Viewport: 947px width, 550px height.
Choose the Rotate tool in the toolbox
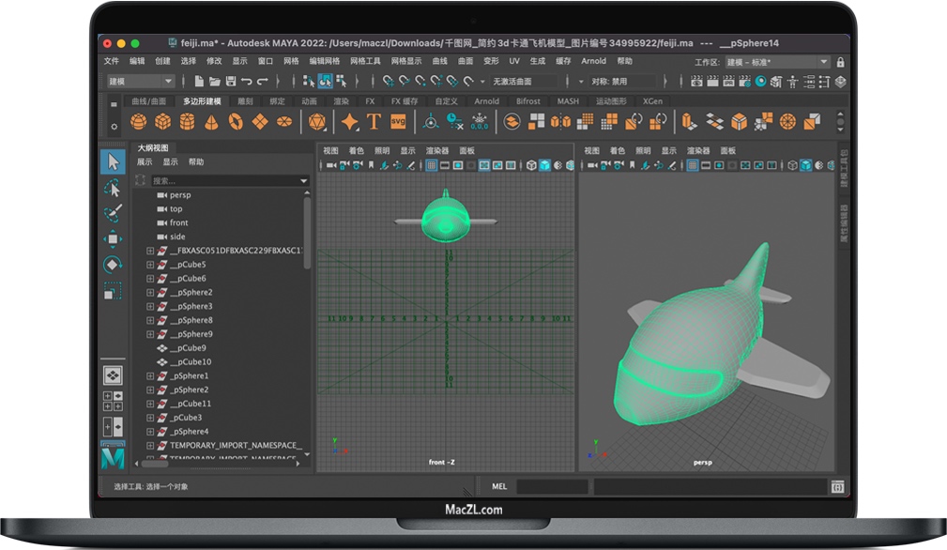(x=113, y=266)
